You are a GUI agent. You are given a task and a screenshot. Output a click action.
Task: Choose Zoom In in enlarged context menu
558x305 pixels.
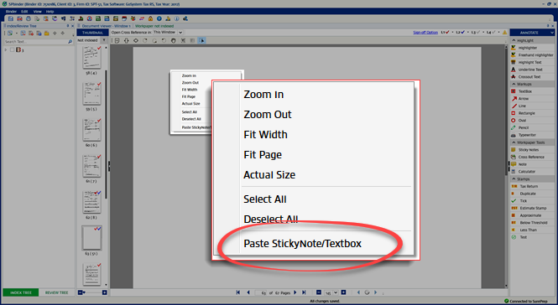coord(263,95)
